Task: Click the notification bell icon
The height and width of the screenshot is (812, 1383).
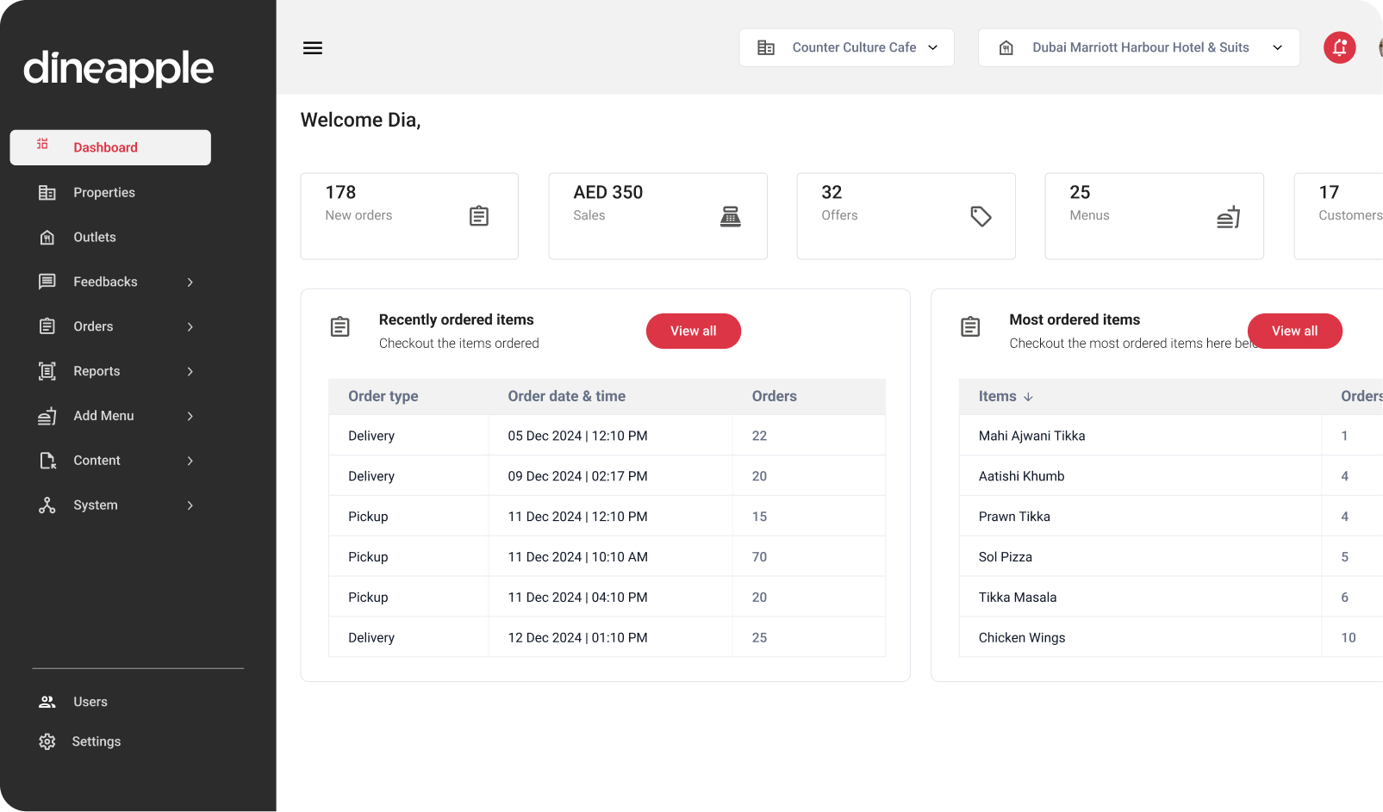Action: (x=1339, y=47)
